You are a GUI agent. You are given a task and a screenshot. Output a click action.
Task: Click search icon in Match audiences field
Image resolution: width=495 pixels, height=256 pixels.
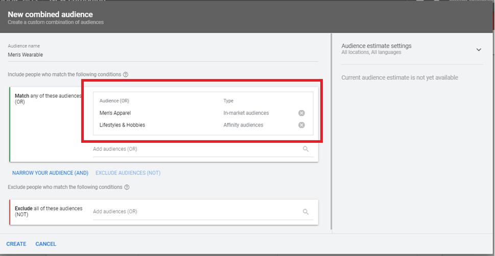point(305,149)
